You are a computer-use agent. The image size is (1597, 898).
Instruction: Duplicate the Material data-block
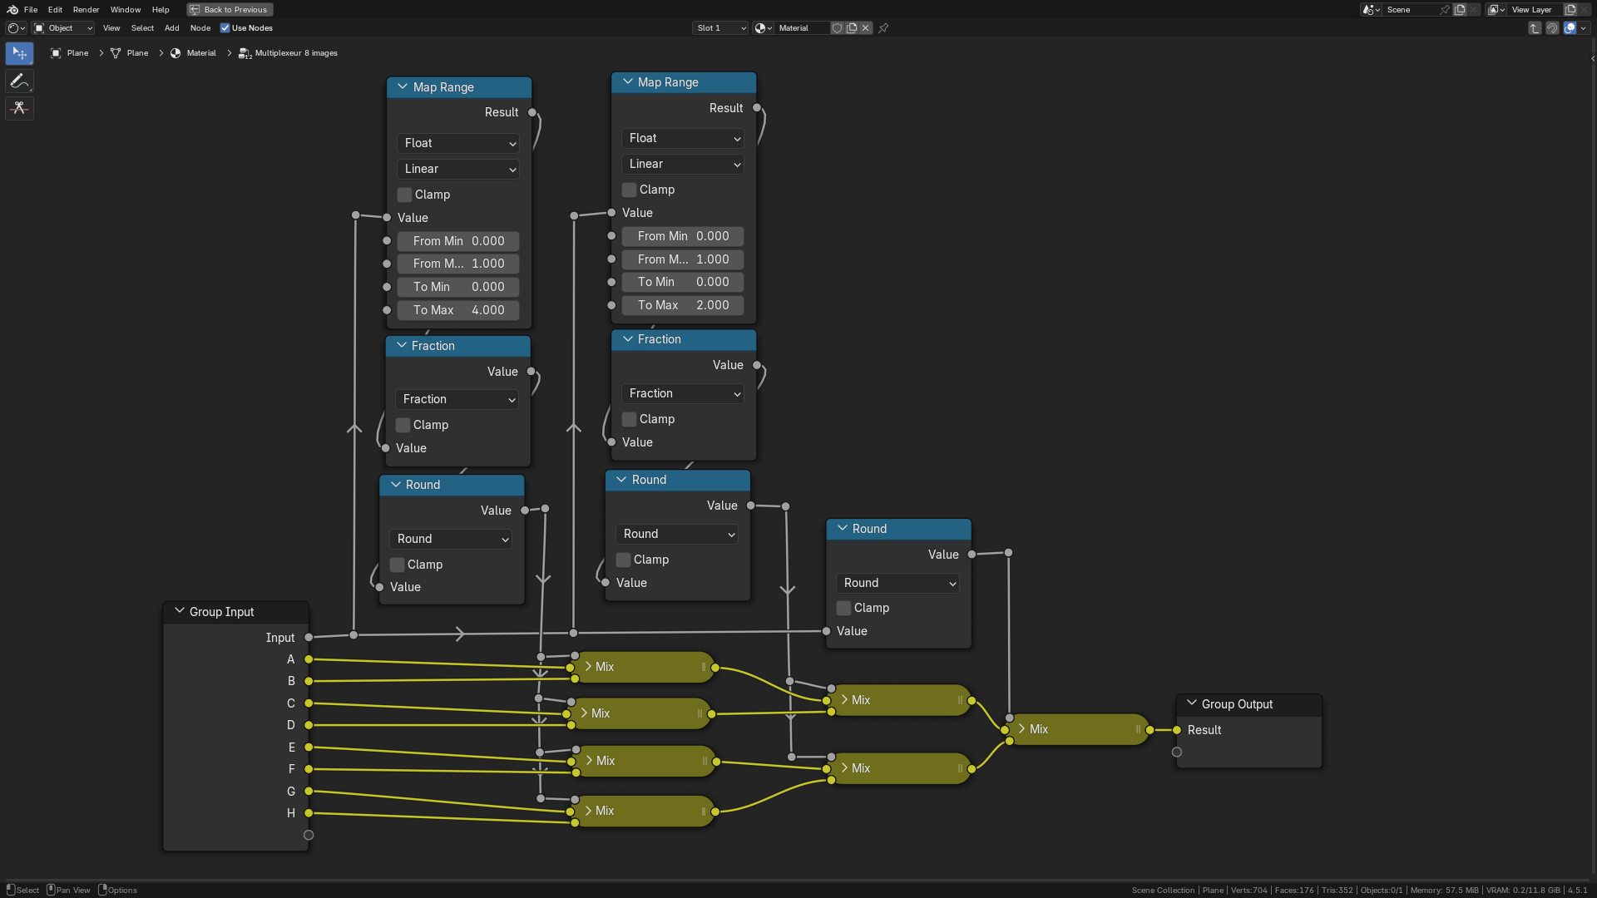852,28
